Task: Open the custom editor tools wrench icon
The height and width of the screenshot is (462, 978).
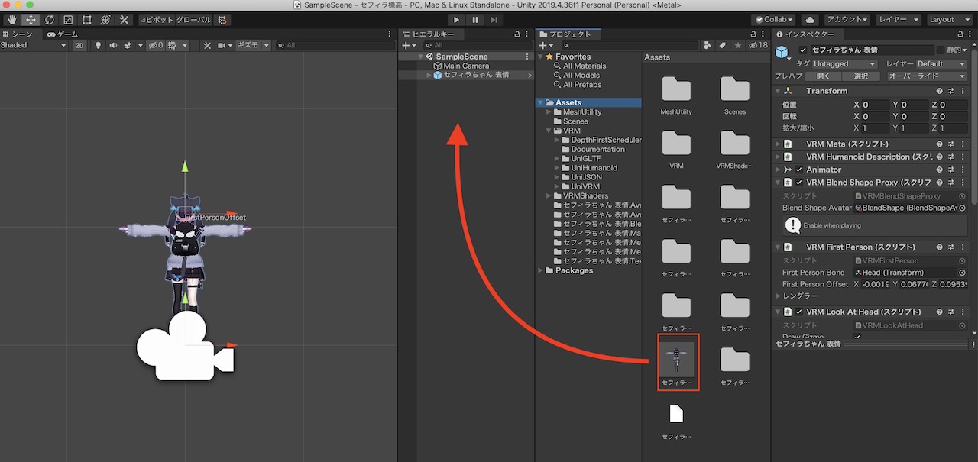Action: coord(125,19)
